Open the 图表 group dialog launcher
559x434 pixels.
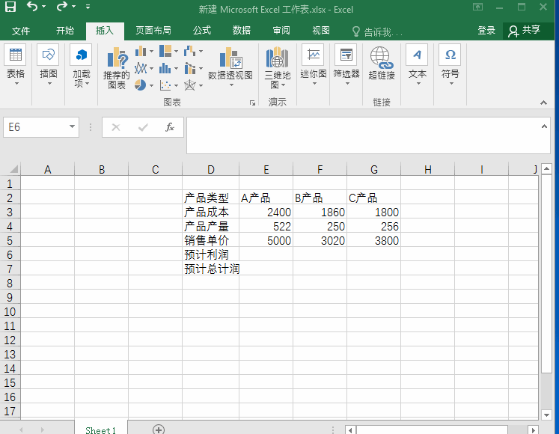[x=252, y=103]
